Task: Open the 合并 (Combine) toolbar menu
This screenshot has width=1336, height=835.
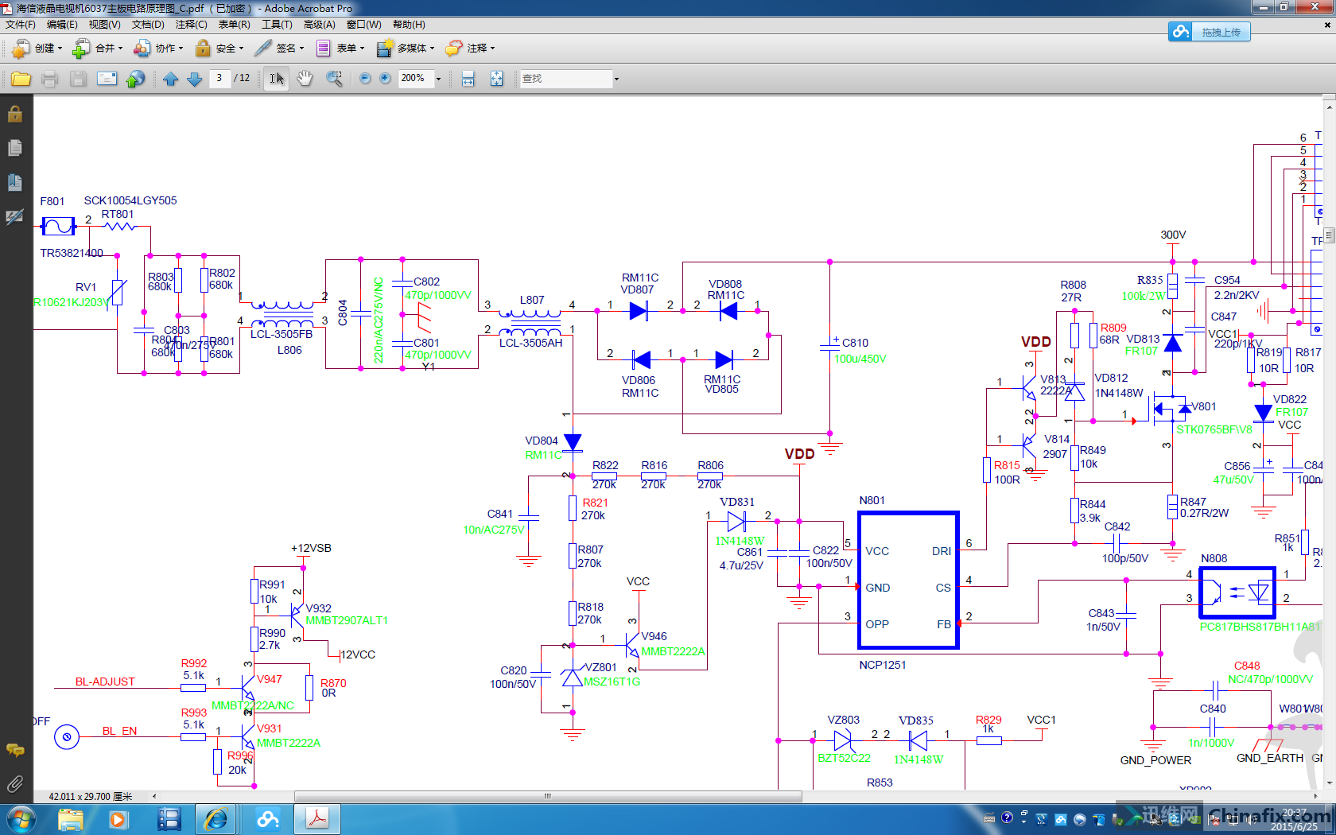Action: point(97,49)
